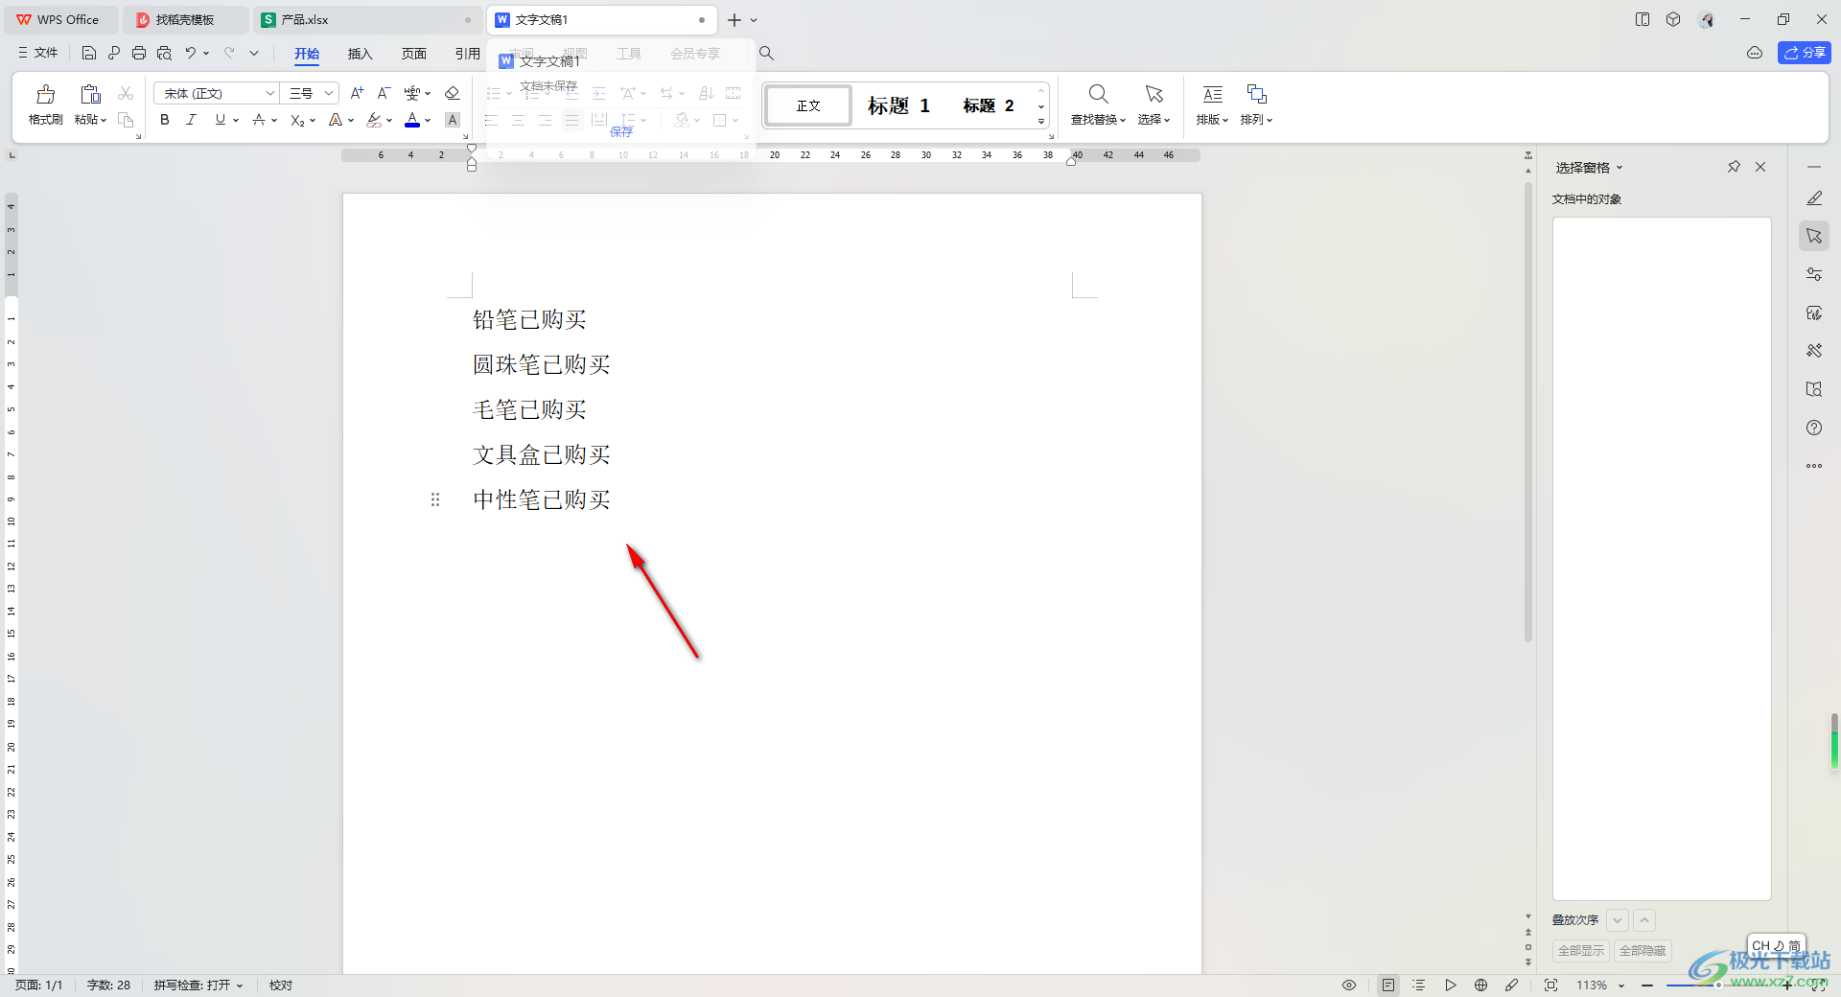The image size is (1841, 997).
Task: Switch to the 产品.xlsx document tab
Action: point(368,20)
